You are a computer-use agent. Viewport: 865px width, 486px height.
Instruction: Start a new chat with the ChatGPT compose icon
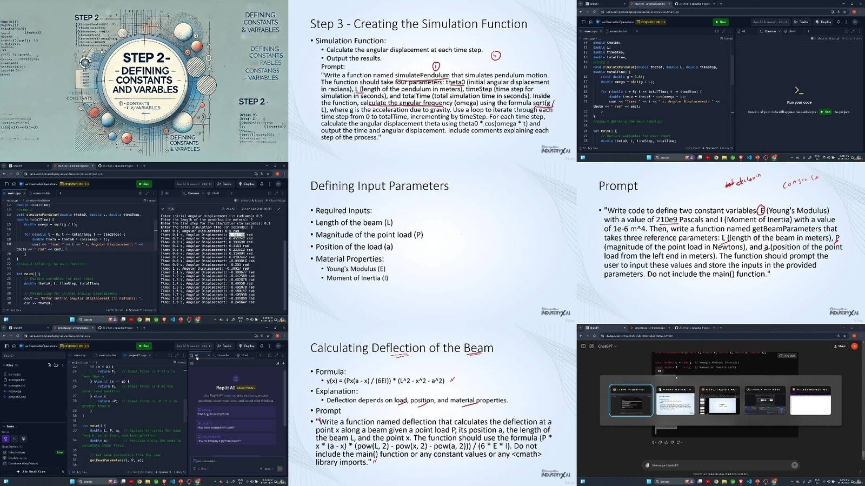(591, 346)
